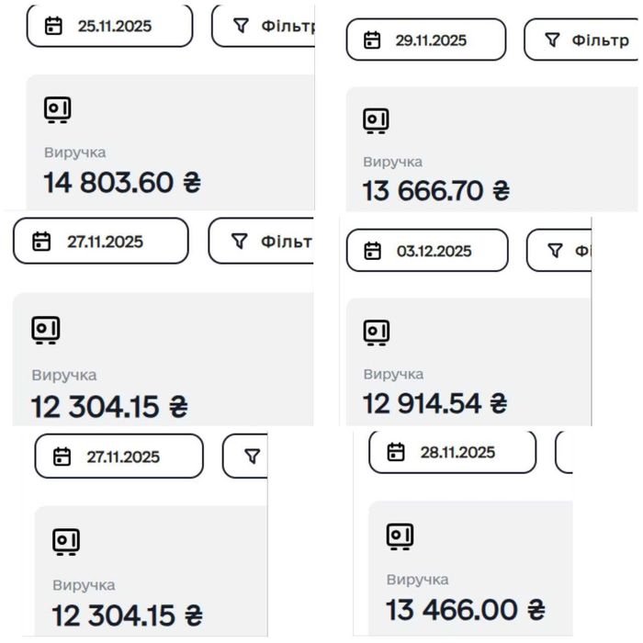Screen dimensions: 643x643
Task: Select cash register icon above 13 666.70 ₴
Action: pos(376,120)
